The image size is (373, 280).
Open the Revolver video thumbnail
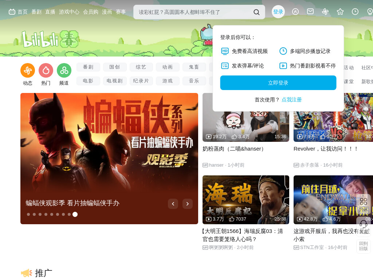coord(333,127)
